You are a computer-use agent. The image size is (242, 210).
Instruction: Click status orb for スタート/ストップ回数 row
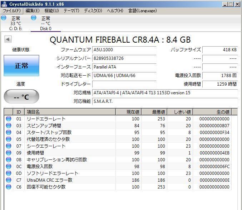[9, 132]
